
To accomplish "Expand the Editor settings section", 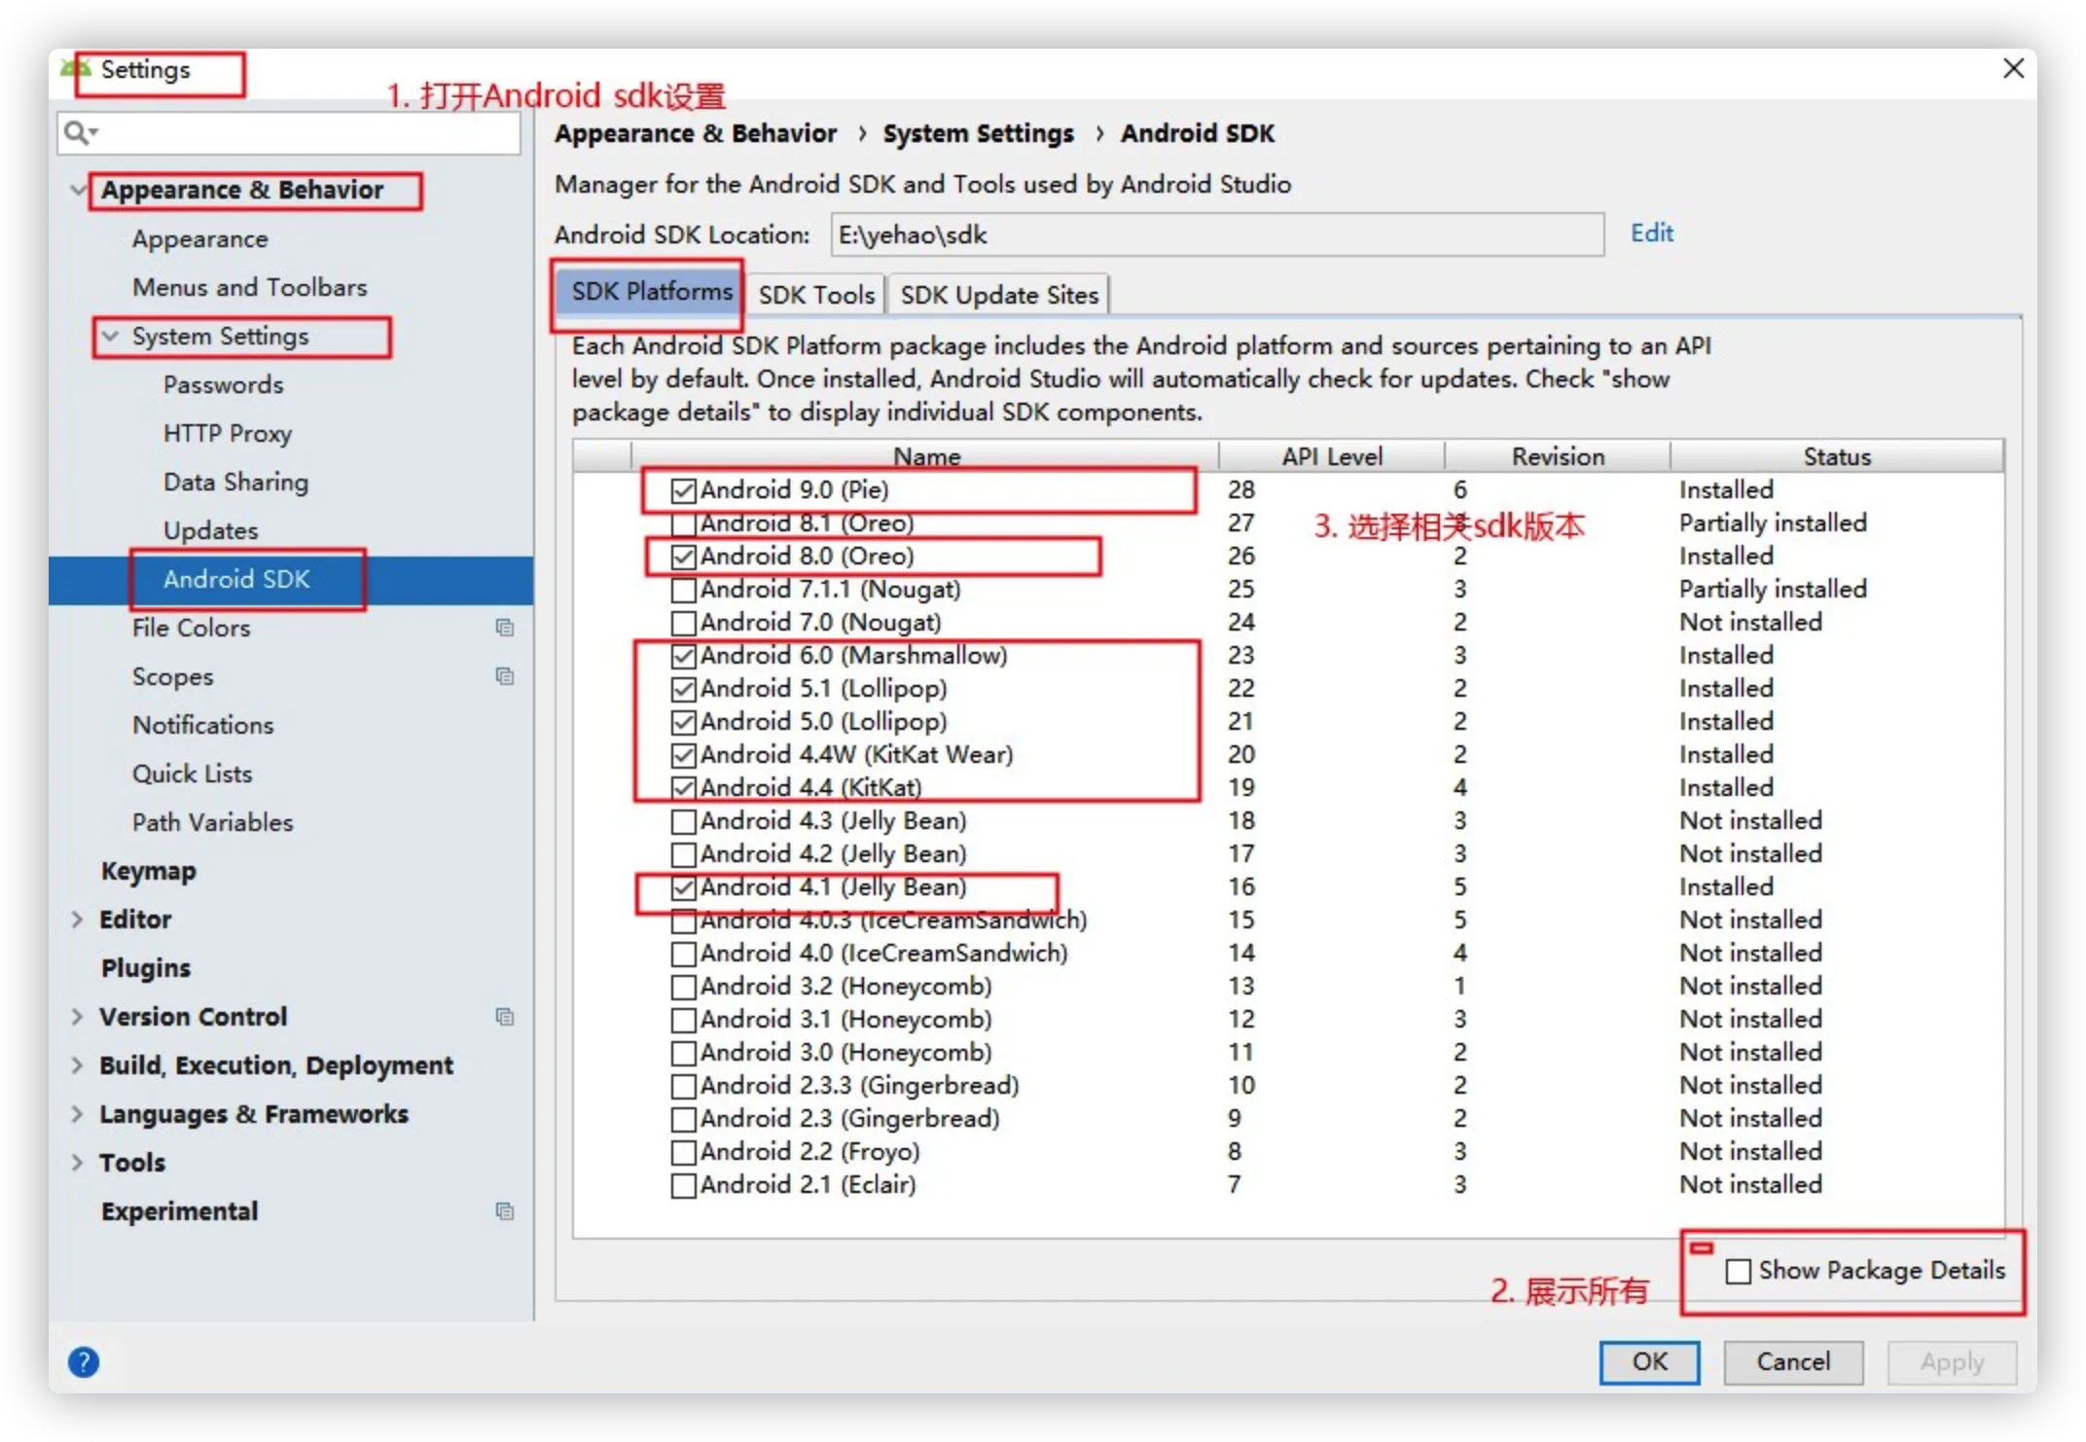I will coord(78,919).
